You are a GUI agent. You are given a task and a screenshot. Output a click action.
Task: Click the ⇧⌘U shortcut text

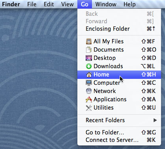pyautogui.click(x=148, y=108)
